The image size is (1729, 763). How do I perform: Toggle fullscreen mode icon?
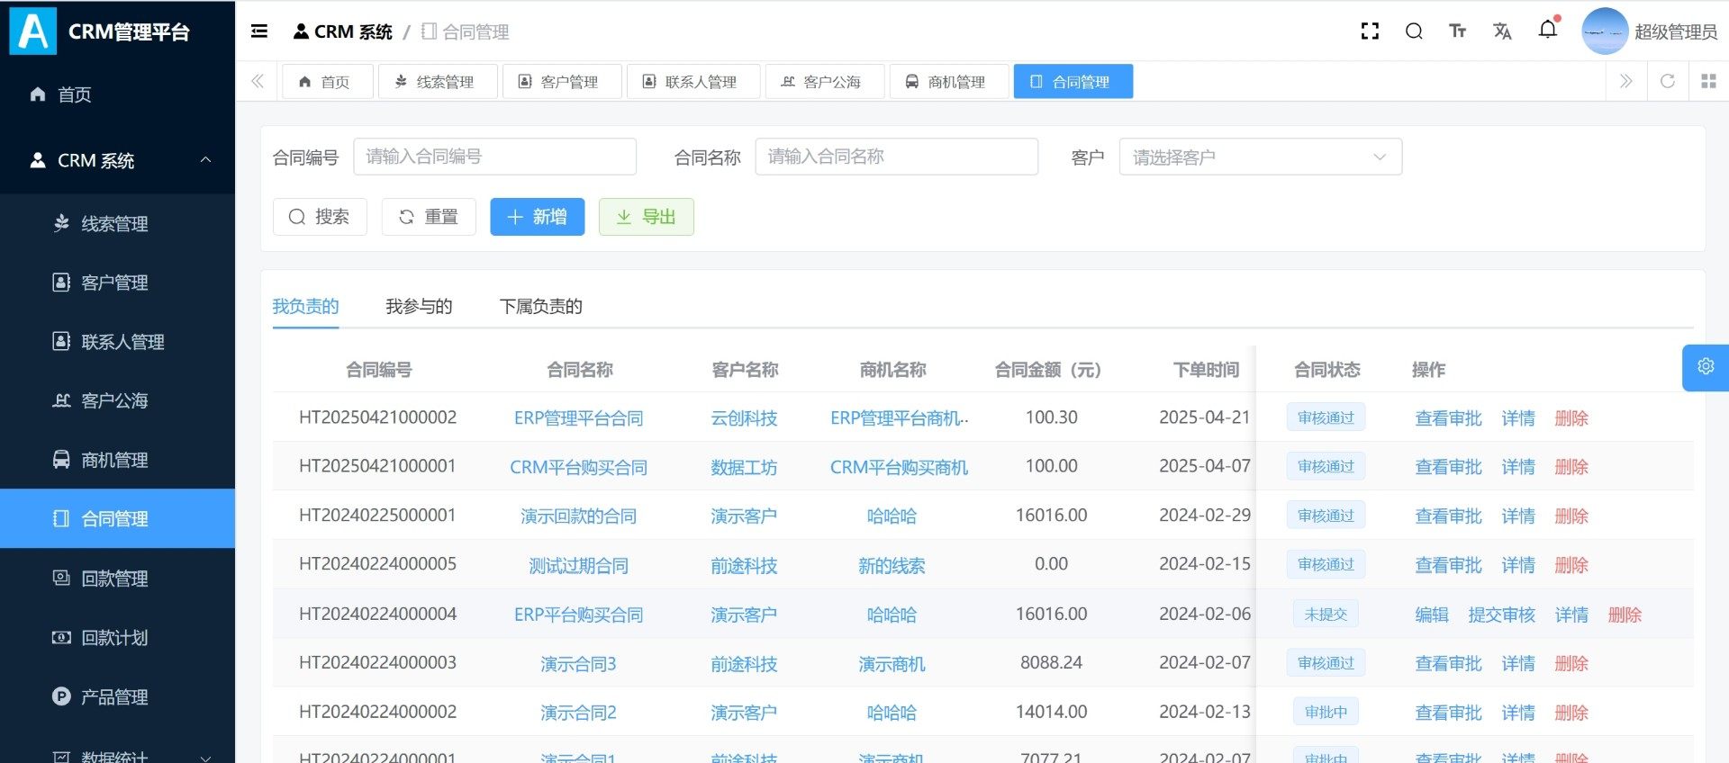point(1370,31)
